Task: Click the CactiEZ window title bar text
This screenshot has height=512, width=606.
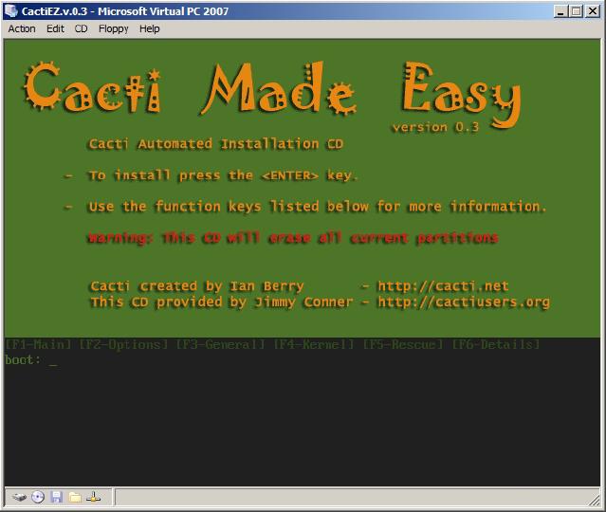Action: coord(125,11)
